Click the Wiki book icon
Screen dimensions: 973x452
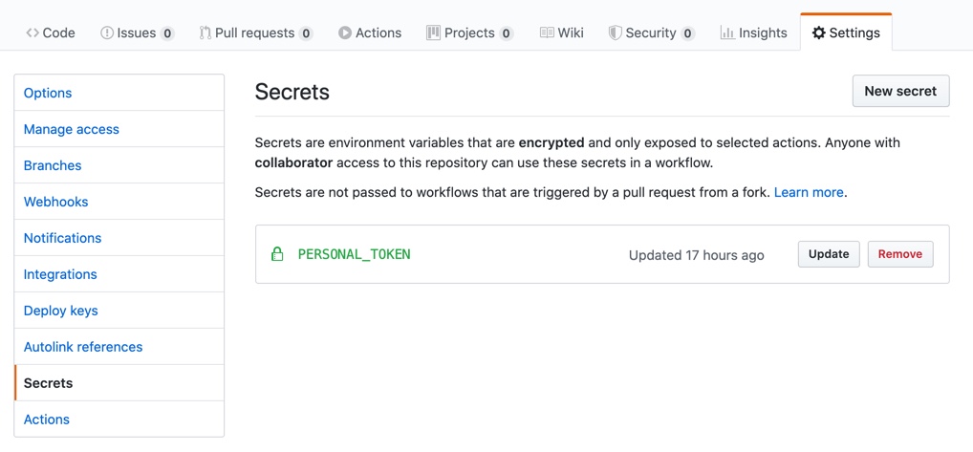point(547,32)
